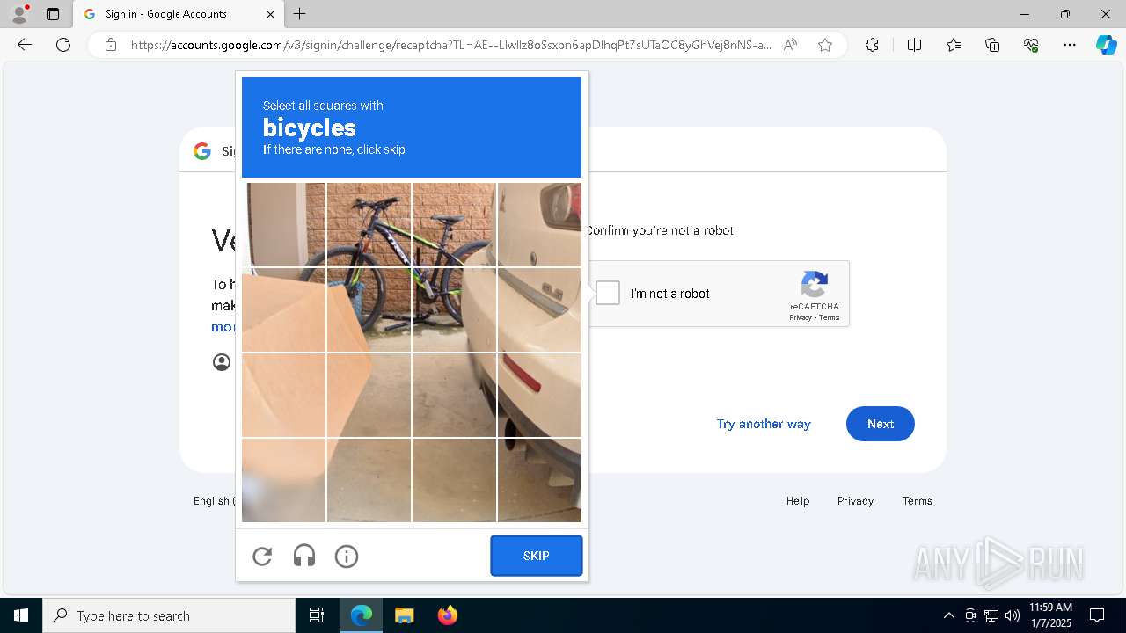The image size is (1126, 633).
Task: Reload the captcha challenge
Action: (x=262, y=556)
